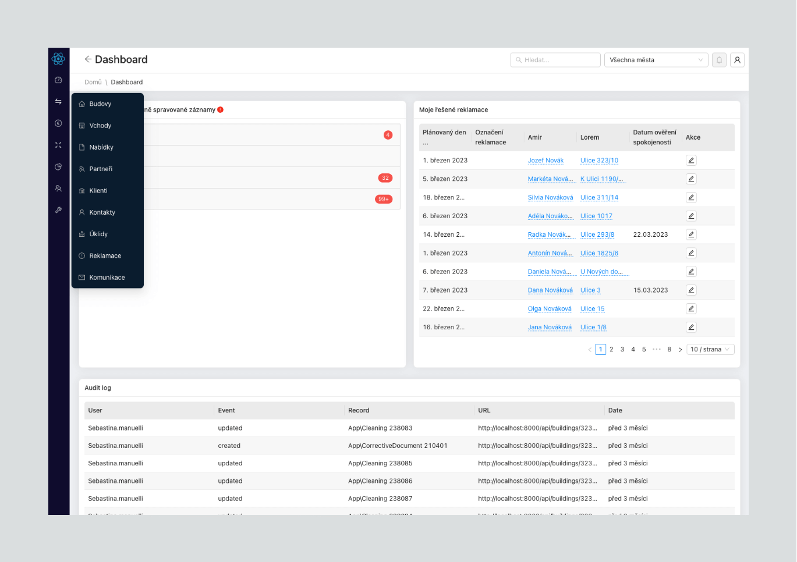The image size is (797, 562).
Task: Select current page 1 in pagination
Action: 601,350
